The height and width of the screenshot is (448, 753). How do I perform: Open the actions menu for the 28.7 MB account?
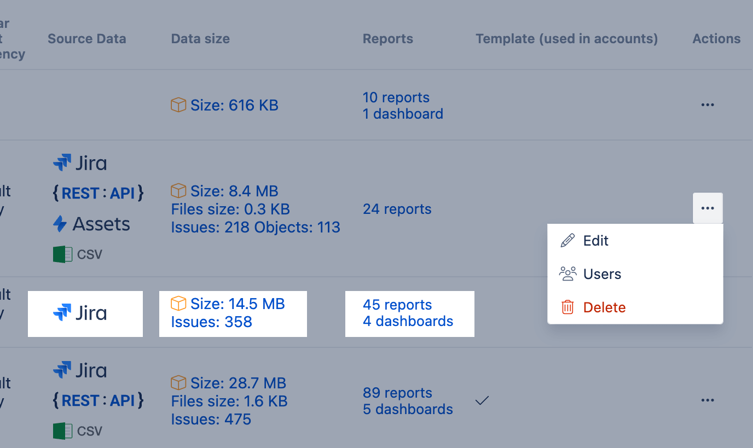[x=708, y=400]
